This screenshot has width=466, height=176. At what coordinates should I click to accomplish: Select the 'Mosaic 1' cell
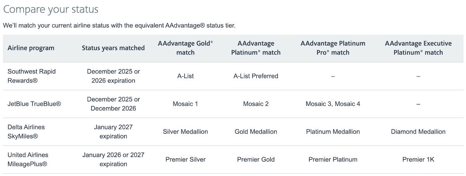pyautogui.click(x=185, y=104)
